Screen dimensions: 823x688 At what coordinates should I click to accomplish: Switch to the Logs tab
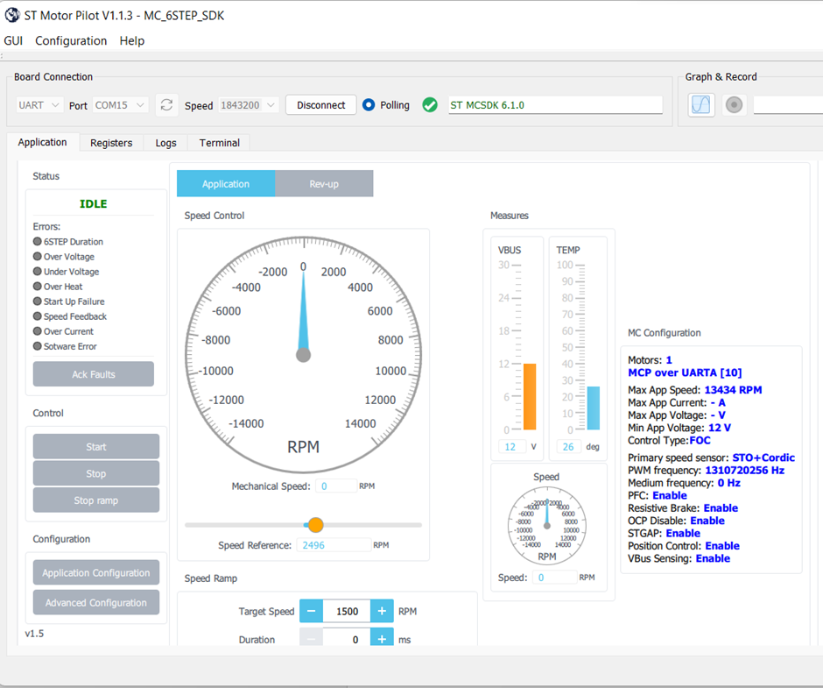click(x=165, y=143)
